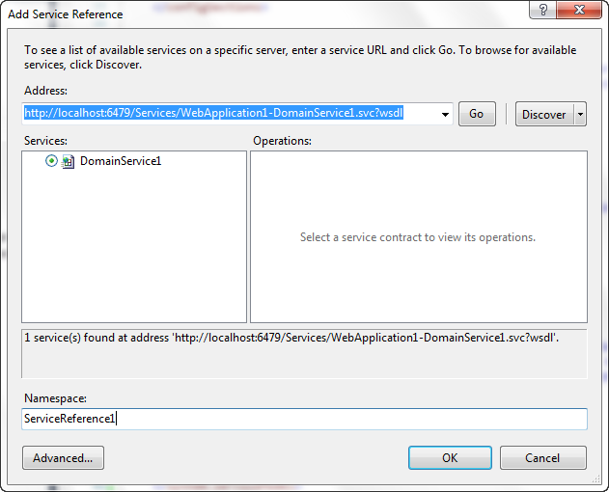Click the help question mark button
Viewport: 609px width, 492px height.
[544, 10]
